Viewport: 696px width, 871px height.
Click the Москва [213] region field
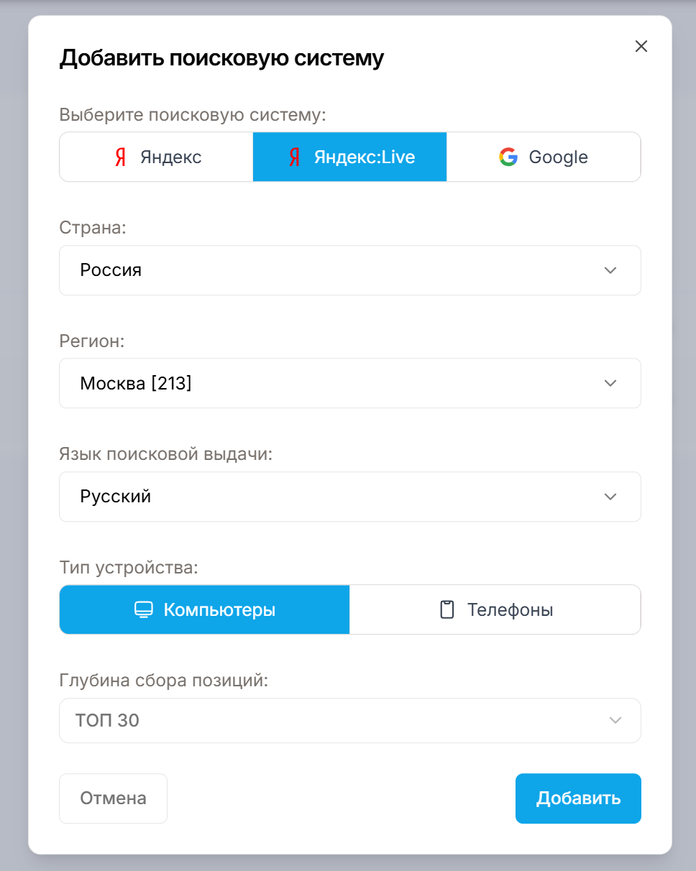point(350,383)
